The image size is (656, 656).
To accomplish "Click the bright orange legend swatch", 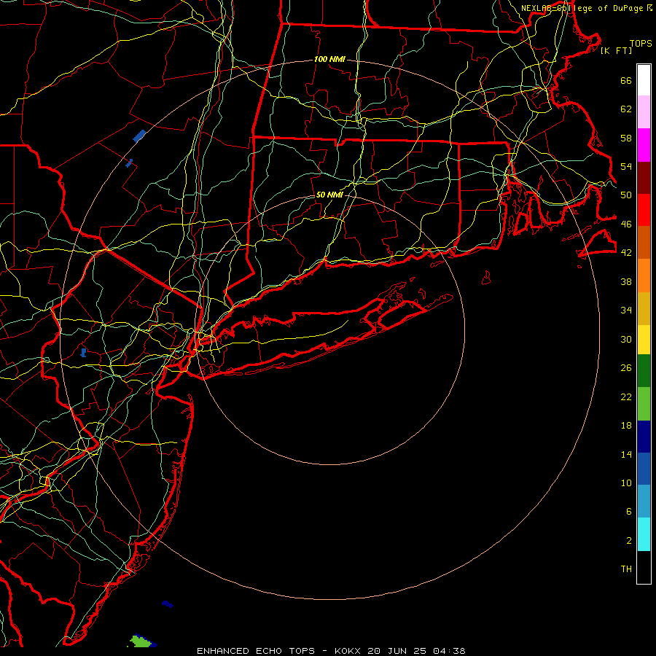I will coord(644,276).
